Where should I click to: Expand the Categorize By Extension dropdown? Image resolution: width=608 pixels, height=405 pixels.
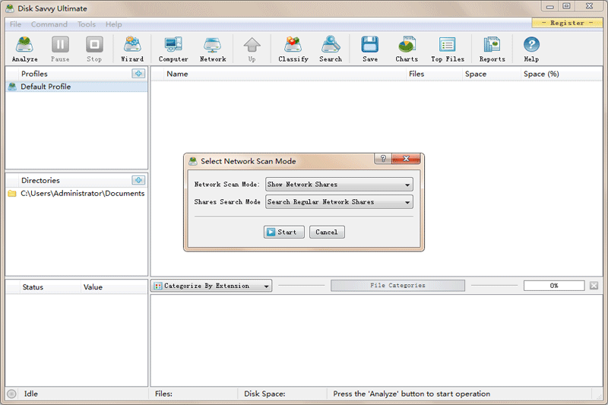click(x=212, y=286)
